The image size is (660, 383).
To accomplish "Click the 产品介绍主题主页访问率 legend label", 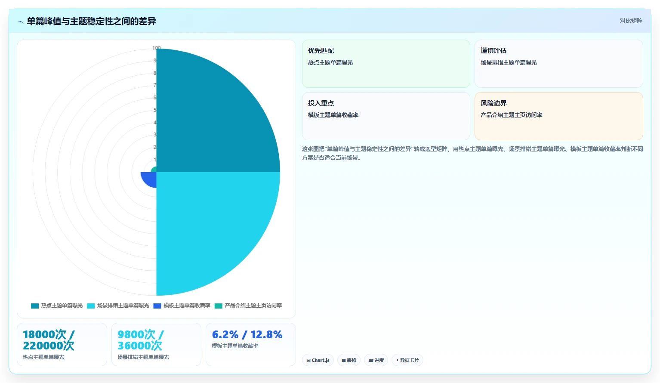I will click(x=253, y=306).
